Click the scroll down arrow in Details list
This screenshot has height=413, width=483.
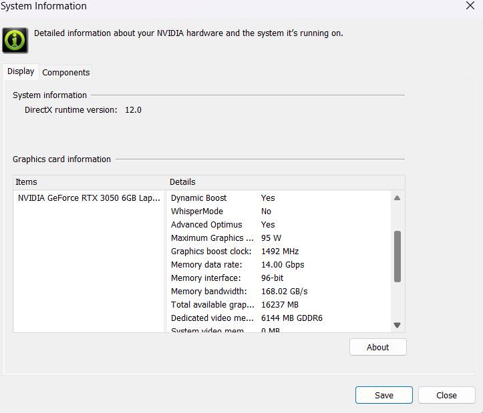tap(397, 325)
